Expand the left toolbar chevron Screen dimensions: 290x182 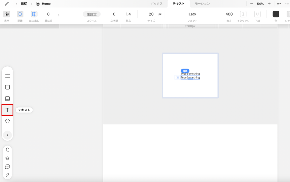(x=7, y=135)
